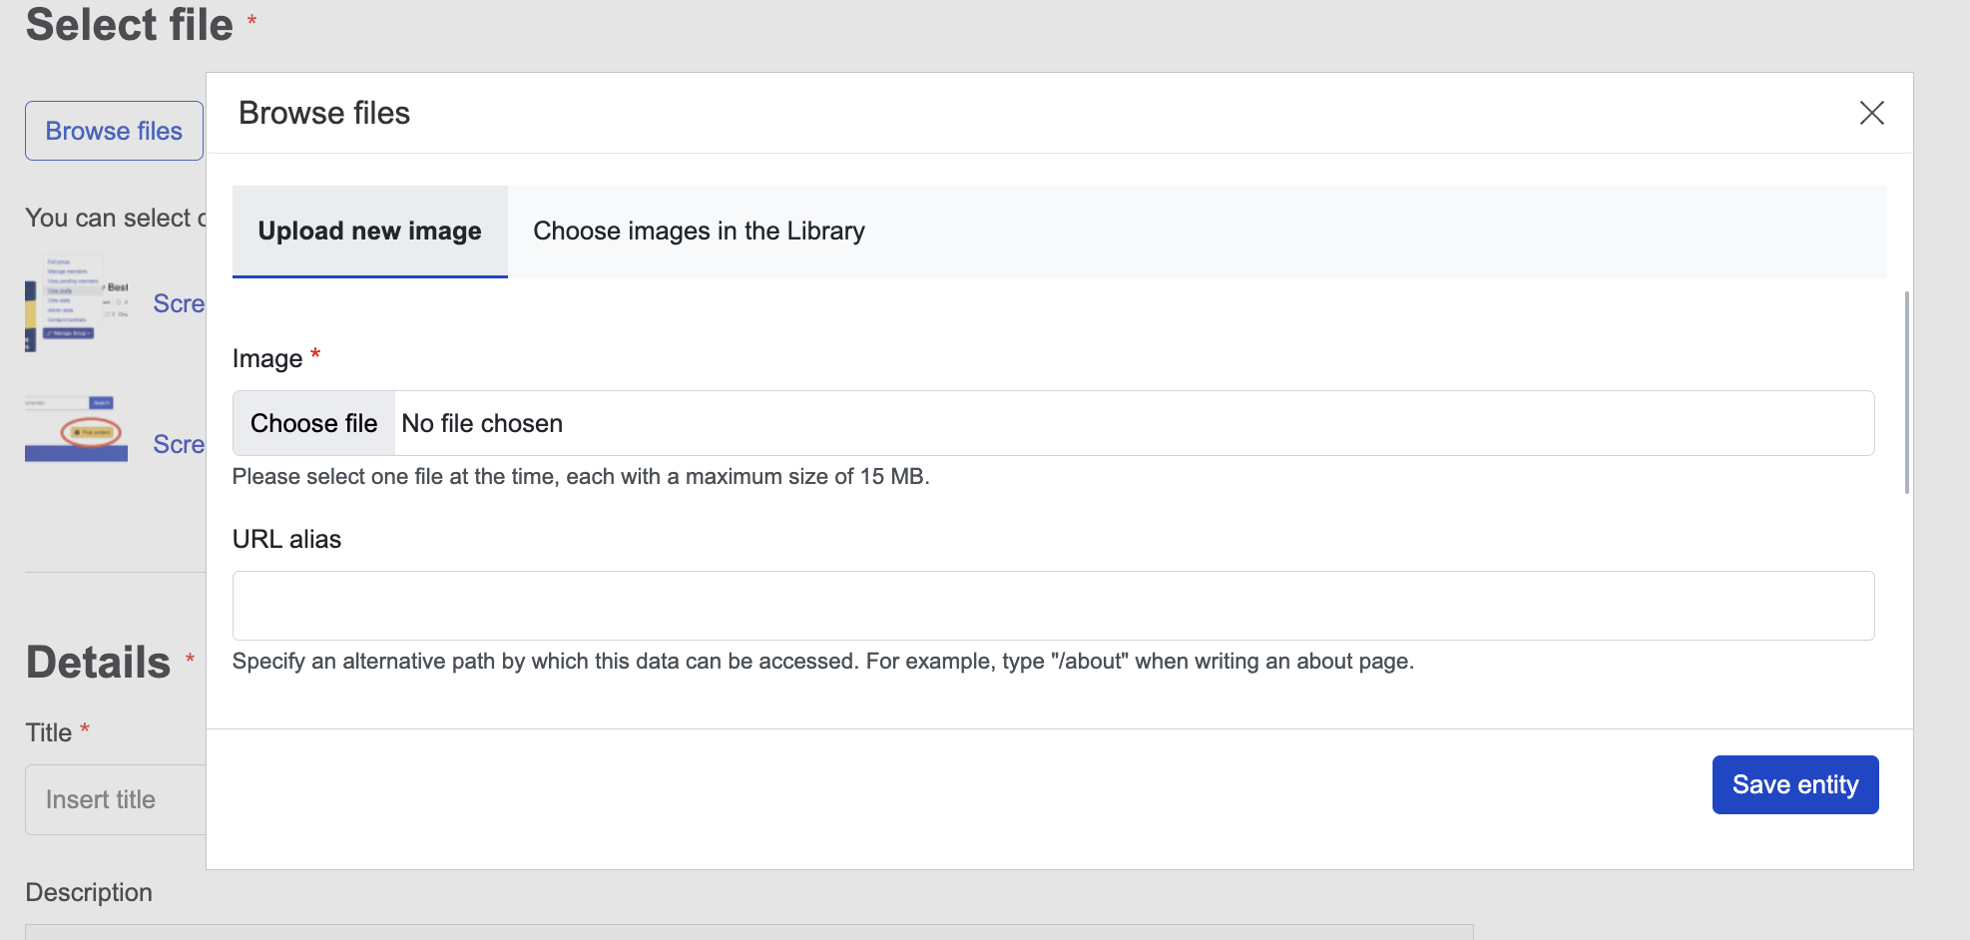The image size is (1970, 940).
Task: Click the Title field label
Action: pos(48,732)
